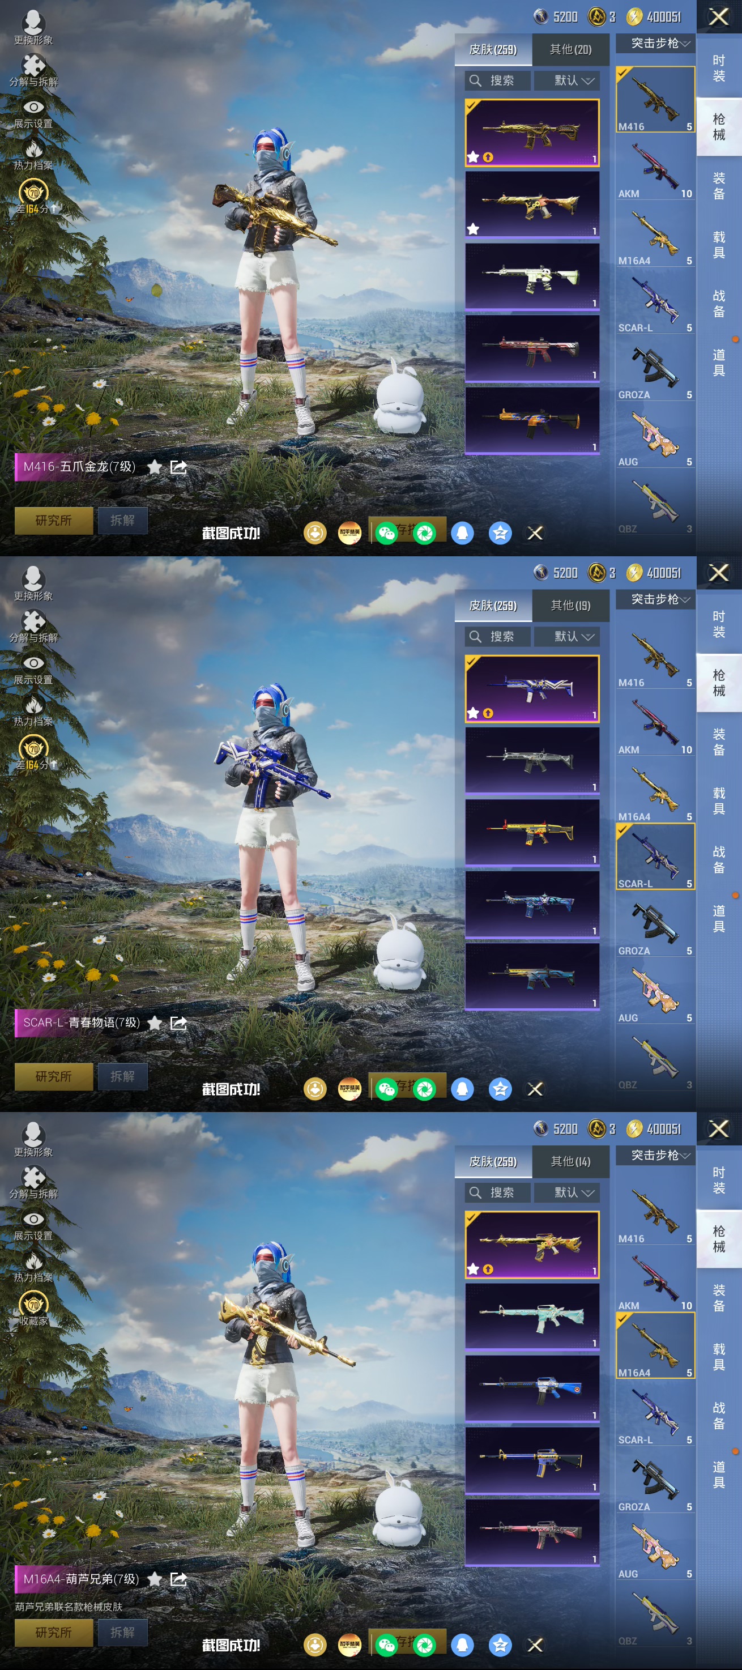Open 突击步枪 category dropdown on SCAR-L-青春物语 screen

coord(655,600)
